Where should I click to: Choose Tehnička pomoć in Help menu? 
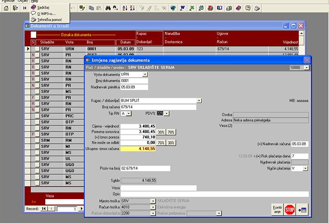(49, 20)
